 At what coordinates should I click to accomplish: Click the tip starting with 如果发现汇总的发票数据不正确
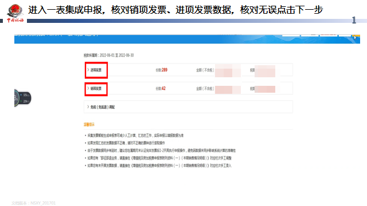[x=126, y=143]
